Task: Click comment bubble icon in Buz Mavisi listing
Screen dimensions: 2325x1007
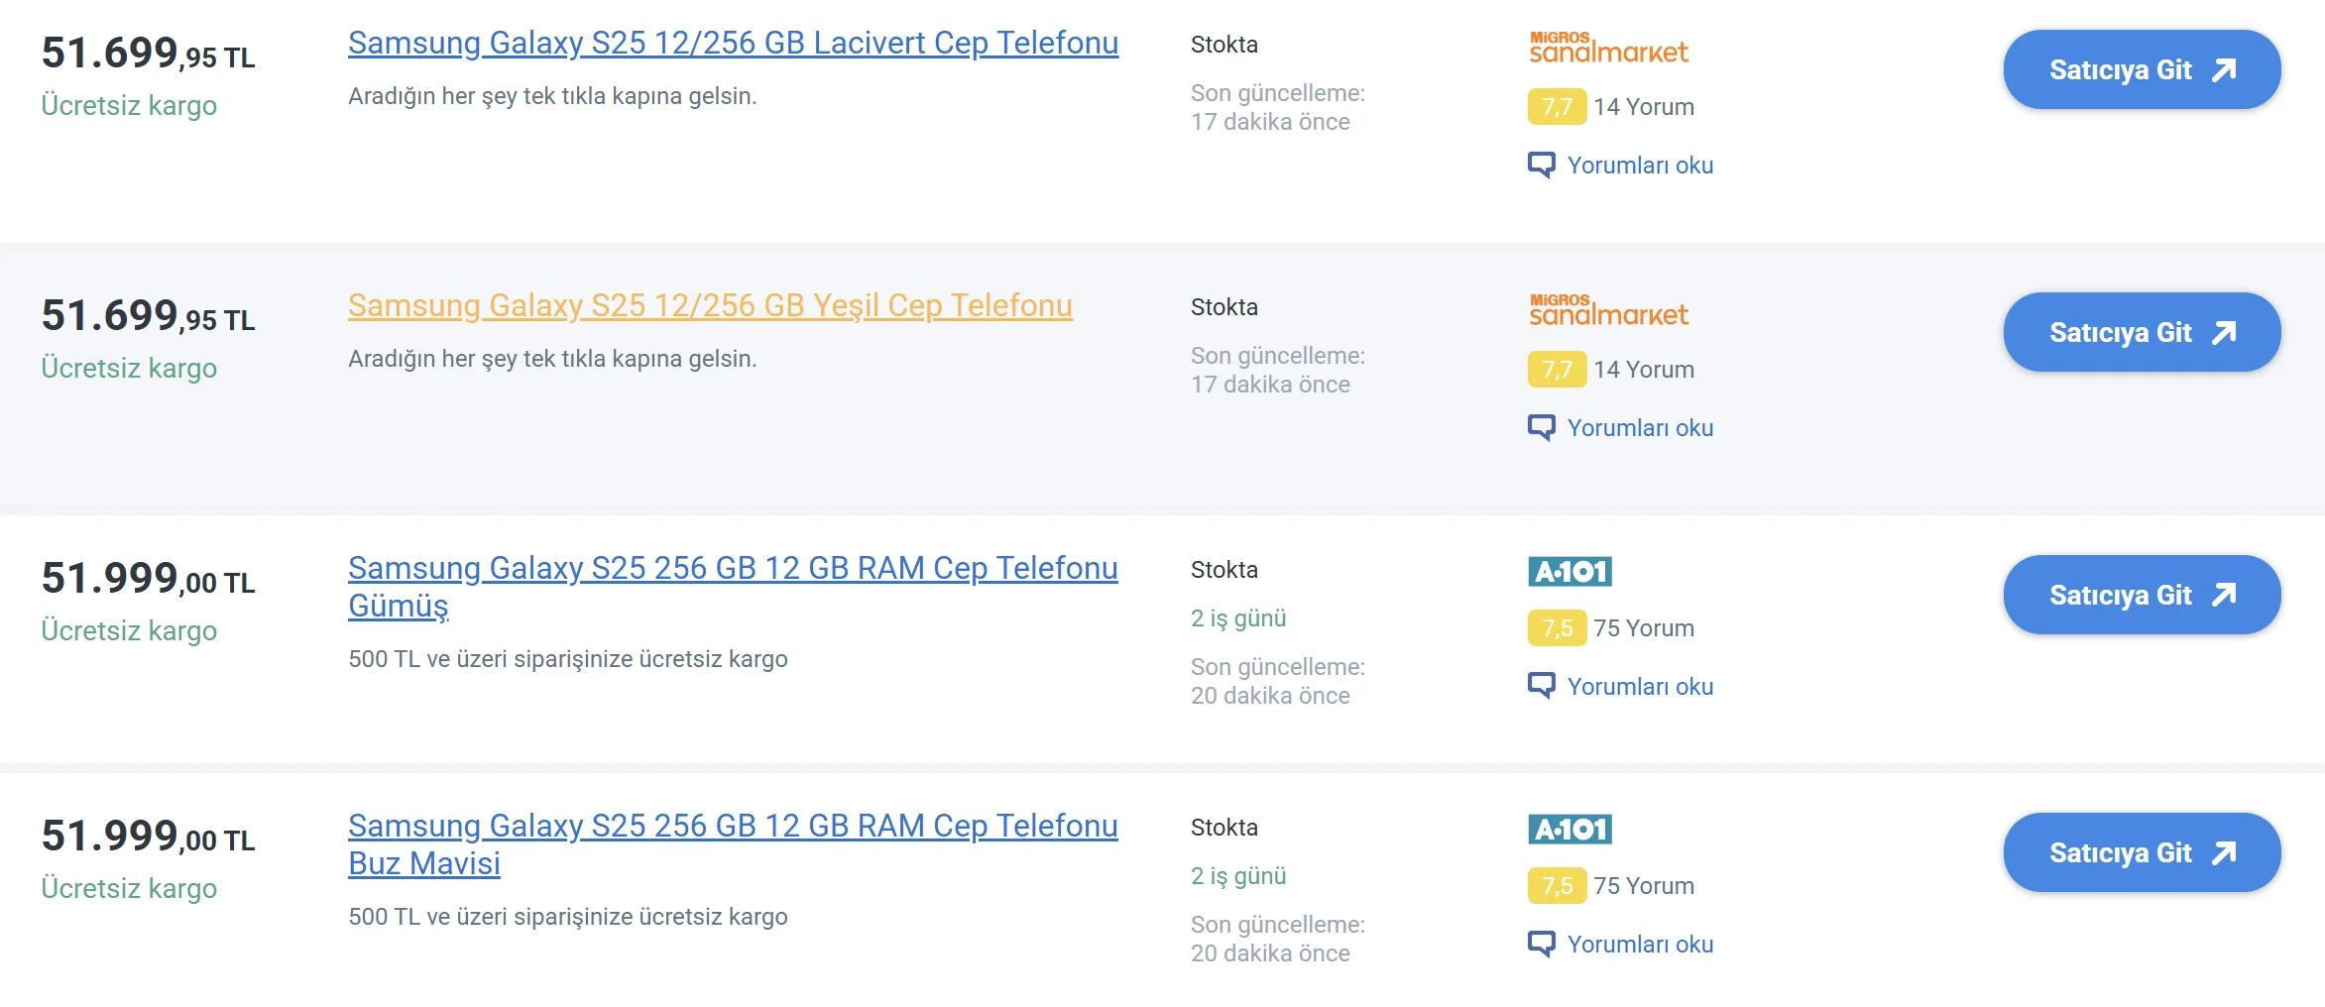Action: [x=1541, y=944]
